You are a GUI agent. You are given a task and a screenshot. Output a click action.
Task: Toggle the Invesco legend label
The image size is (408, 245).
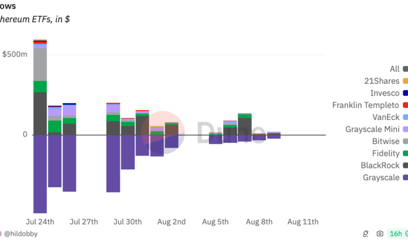coord(384,93)
